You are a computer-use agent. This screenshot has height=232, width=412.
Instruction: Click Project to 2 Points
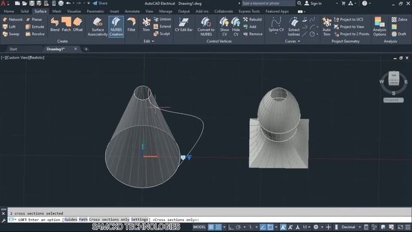click(351, 34)
